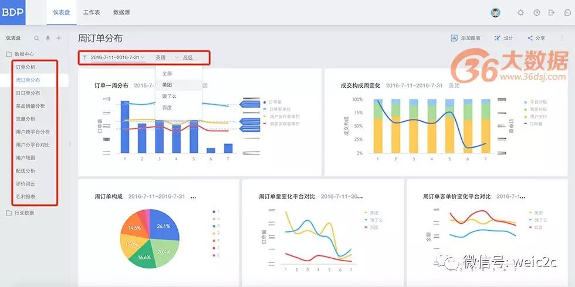
Task: Search dashboards with sidebar magnifier icon
Action: pyautogui.click(x=36, y=38)
